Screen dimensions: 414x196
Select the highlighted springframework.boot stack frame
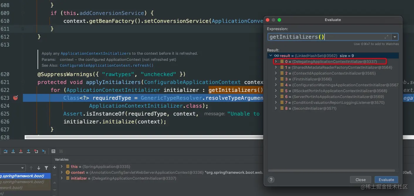point(25,176)
